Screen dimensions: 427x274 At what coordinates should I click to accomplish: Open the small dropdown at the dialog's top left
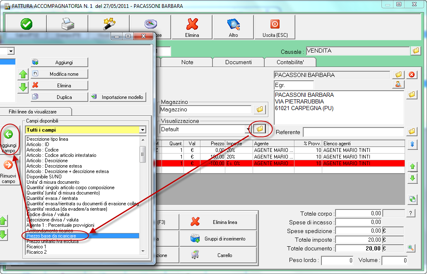pyautogui.click(x=11, y=51)
